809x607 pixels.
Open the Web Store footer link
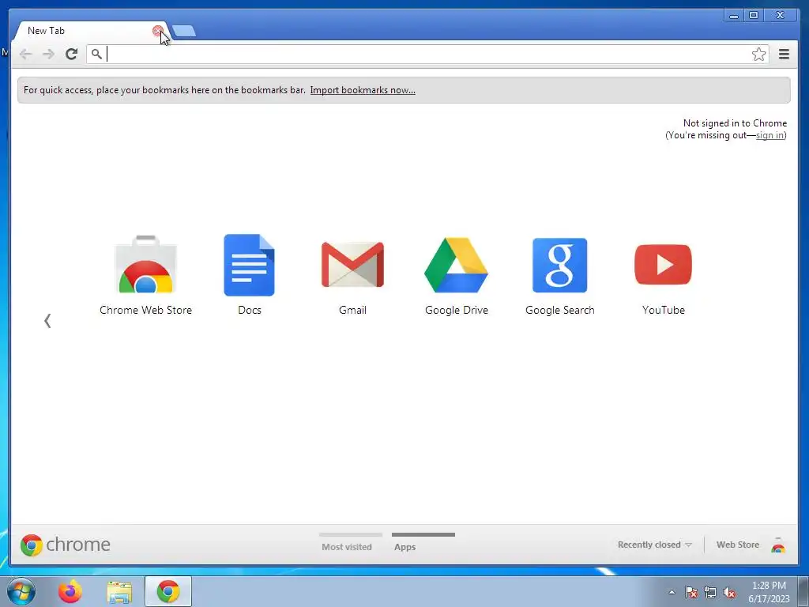click(x=738, y=545)
